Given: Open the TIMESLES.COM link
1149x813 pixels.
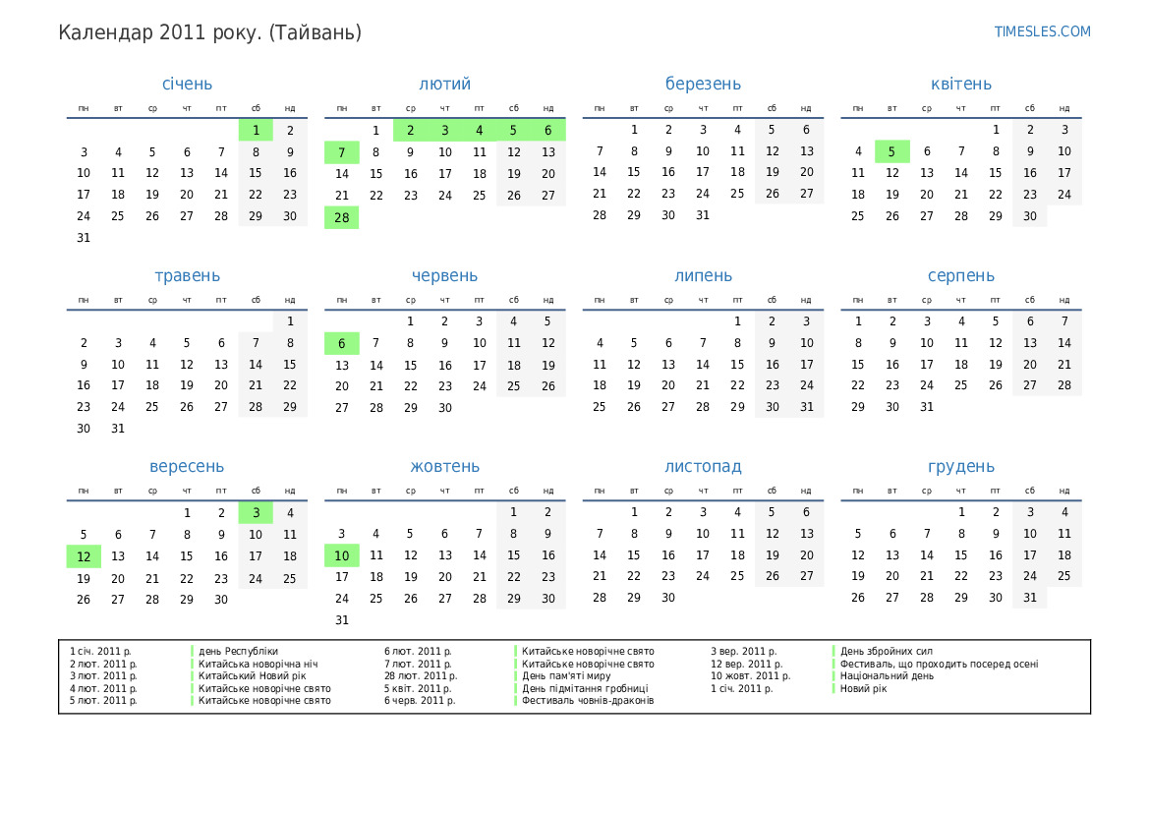Looking at the screenshot, I should click(x=1042, y=31).
